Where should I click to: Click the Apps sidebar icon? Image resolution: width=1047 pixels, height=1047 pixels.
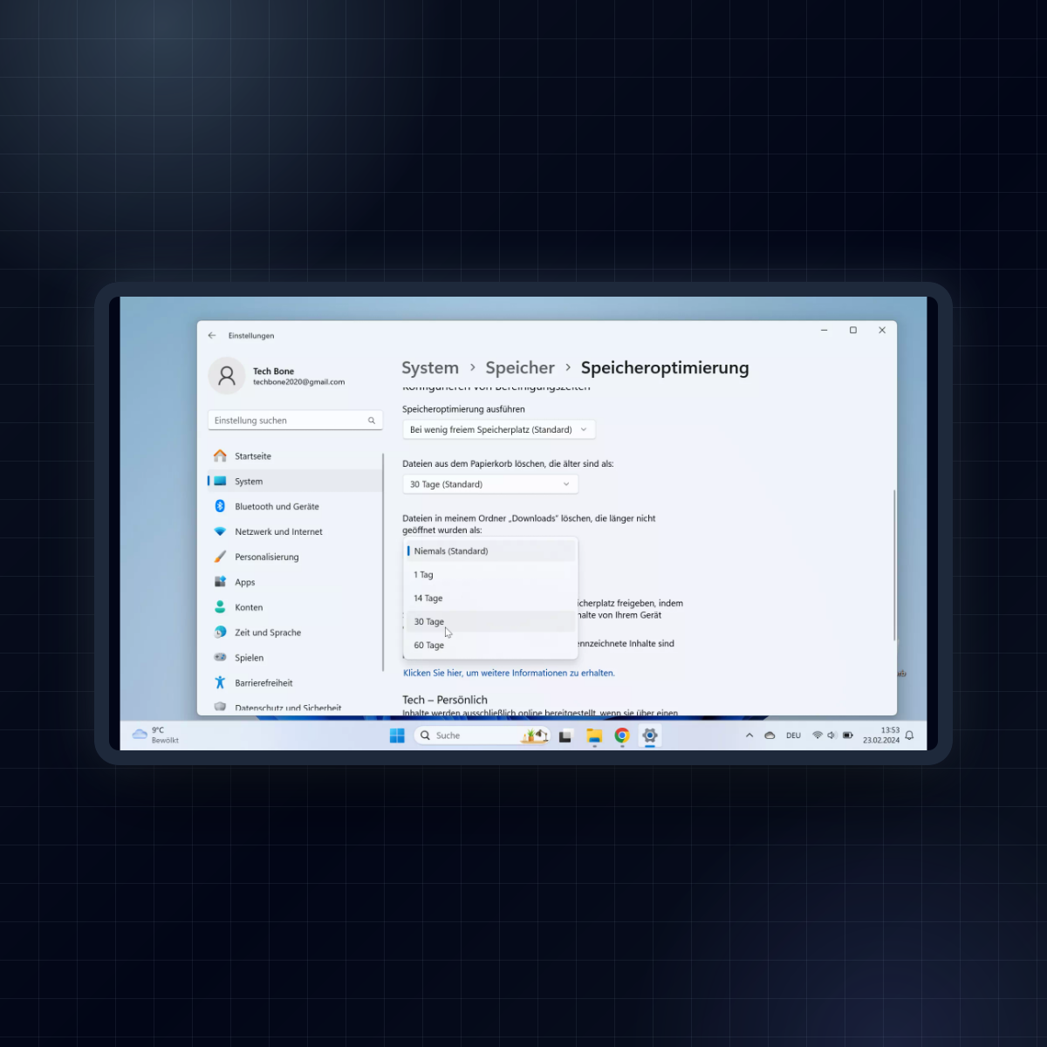click(220, 582)
